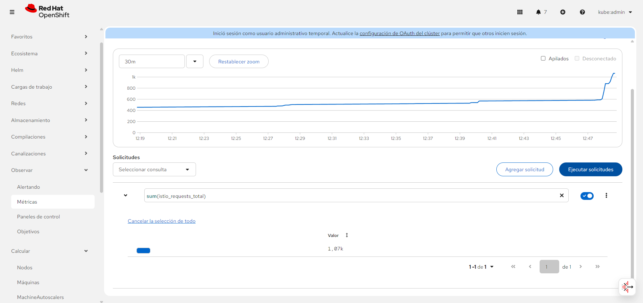Image resolution: width=643 pixels, height=303 pixels.
Task: Disable the query toggle switch
Action: tap(587, 196)
